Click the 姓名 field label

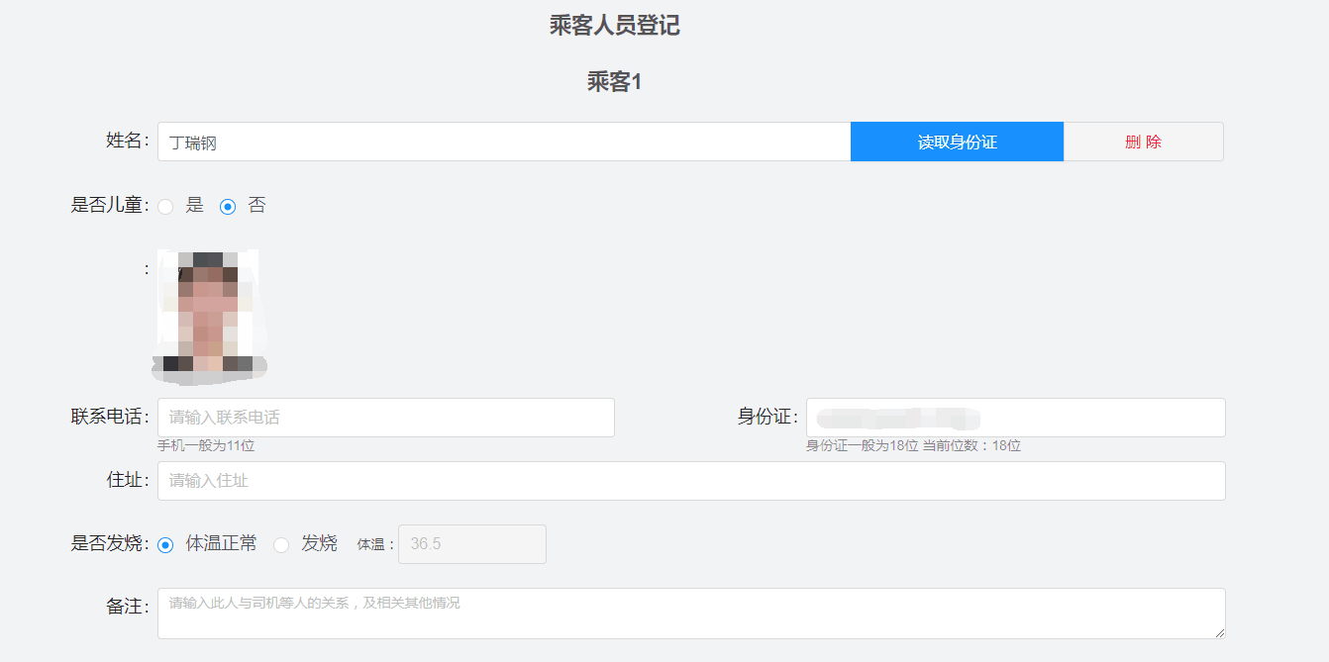127,141
